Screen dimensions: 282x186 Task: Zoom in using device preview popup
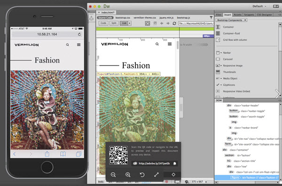tap(128, 175)
